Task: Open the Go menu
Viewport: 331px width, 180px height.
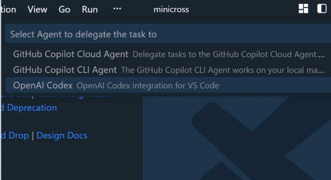Action: click(65, 9)
